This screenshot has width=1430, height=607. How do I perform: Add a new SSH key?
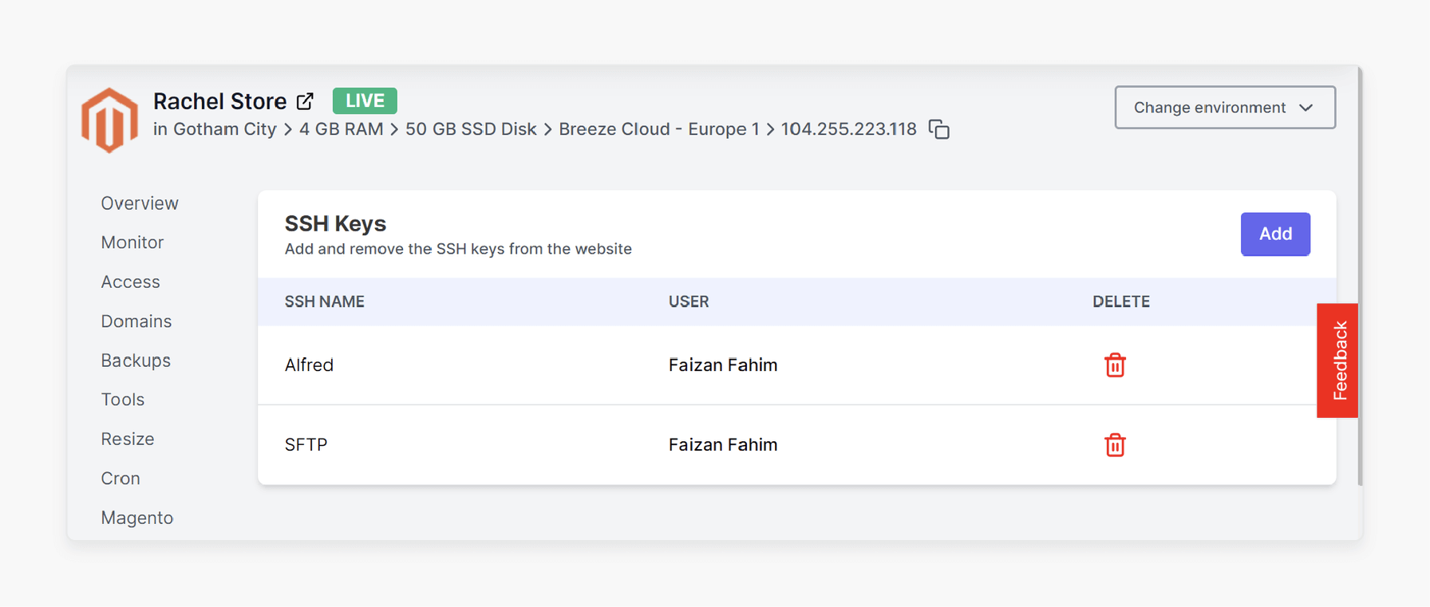[1275, 234]
